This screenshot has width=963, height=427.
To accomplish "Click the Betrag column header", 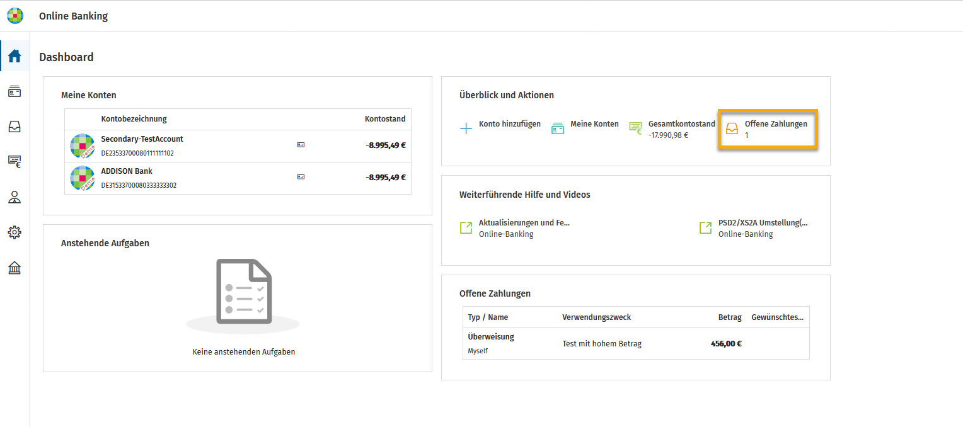I will pos(730,317).
